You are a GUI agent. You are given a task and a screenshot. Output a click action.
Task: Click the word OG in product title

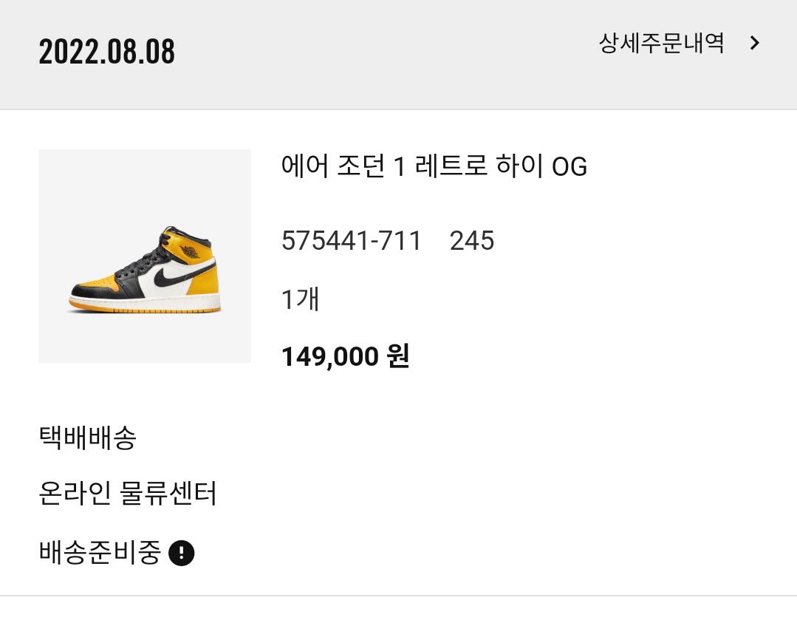pyautogui.click(x=569, y=167)
